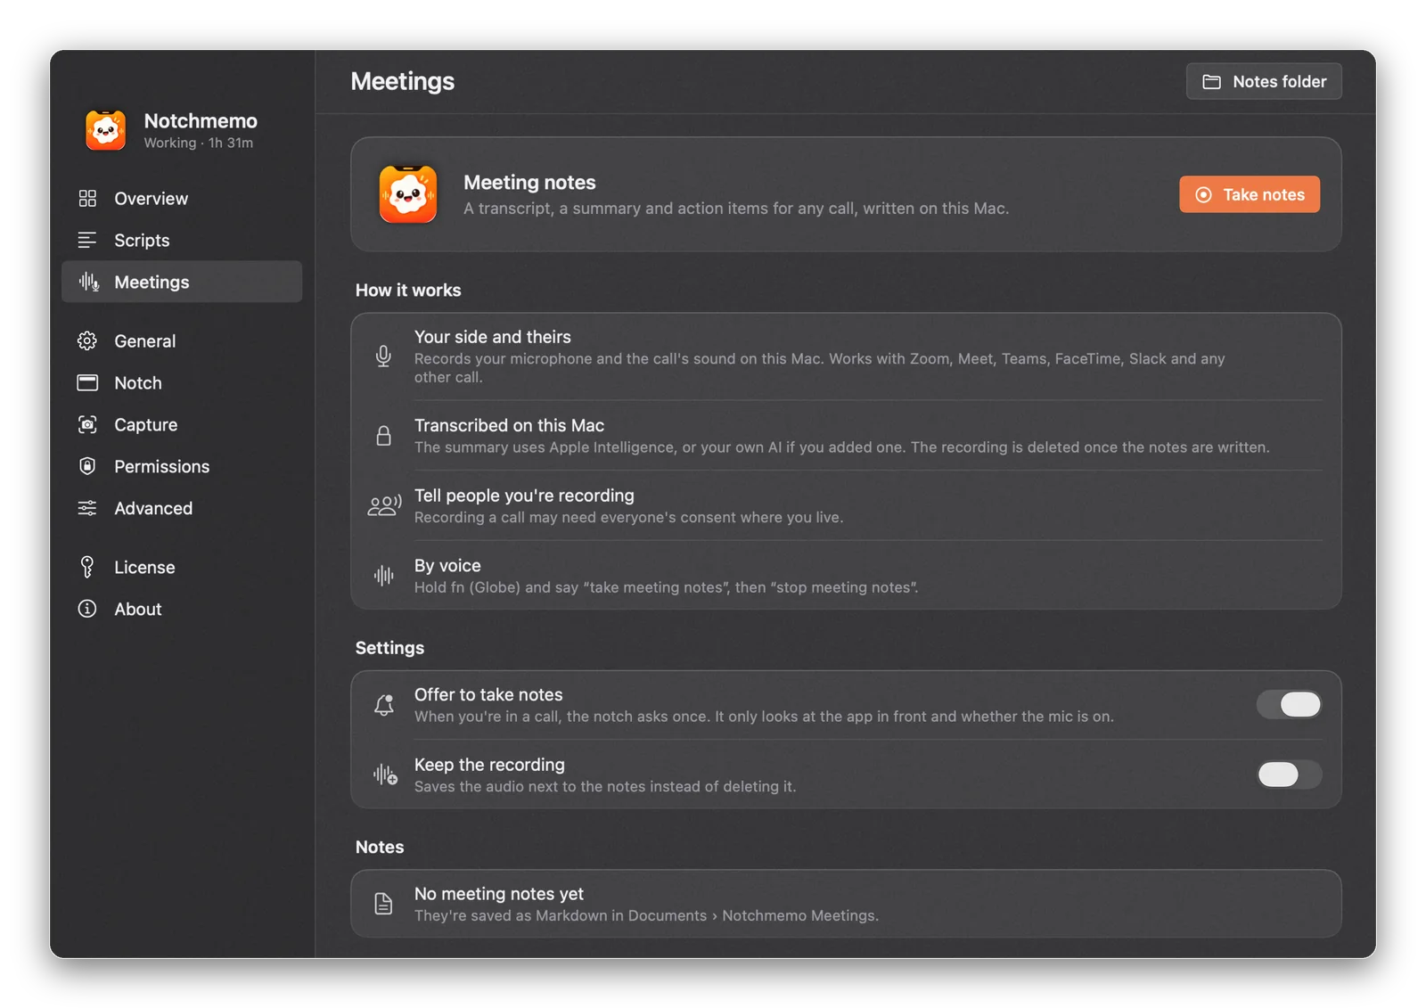This screenshot has width=1426, height=1008.
Task: Open General settings
Action: pos(182,340)
